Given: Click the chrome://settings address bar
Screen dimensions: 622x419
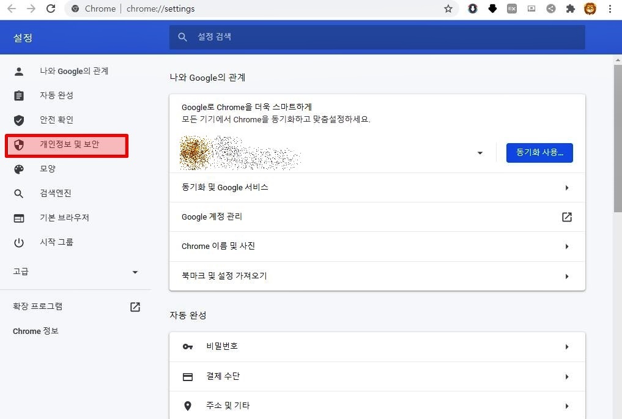Looking at the screenshot, I should click(262, 9).
